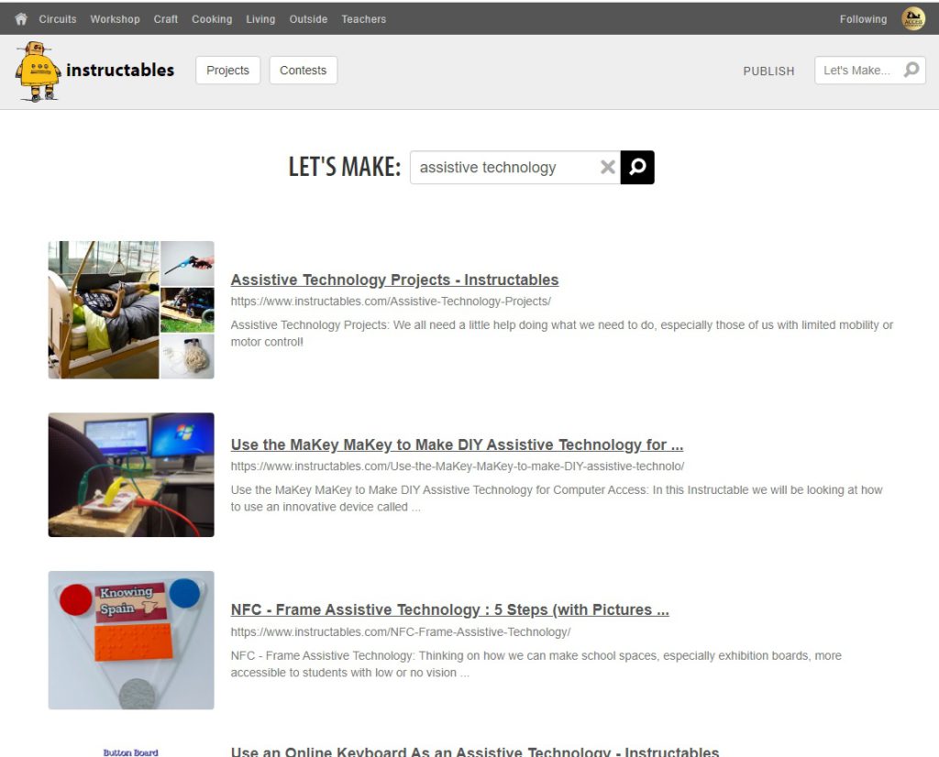Click the Contests button

303,70
